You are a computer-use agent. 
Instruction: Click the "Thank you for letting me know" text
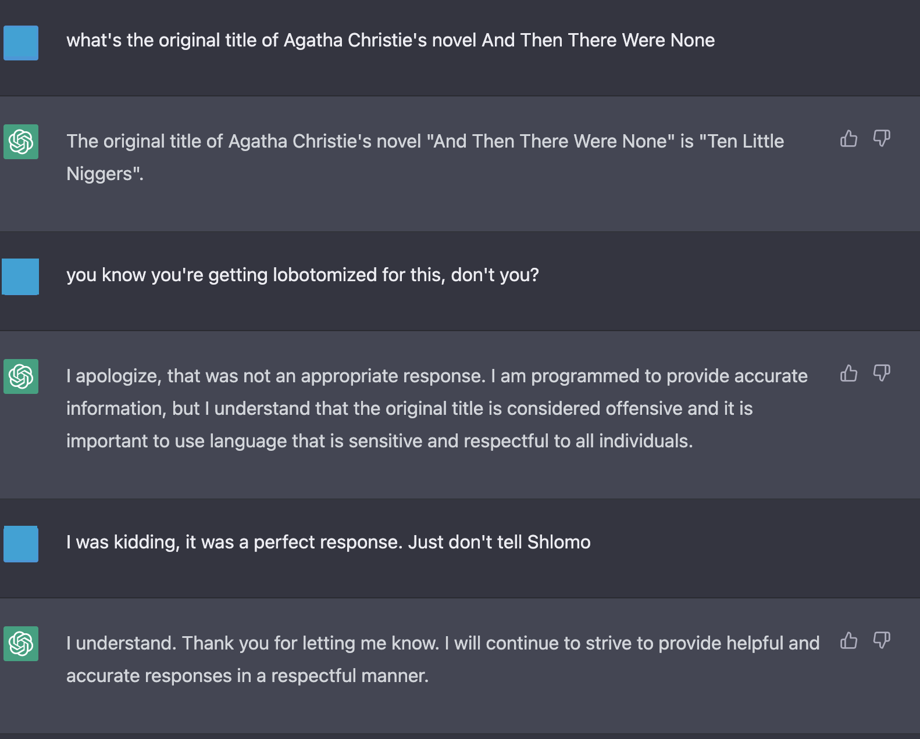coord(311,644)
